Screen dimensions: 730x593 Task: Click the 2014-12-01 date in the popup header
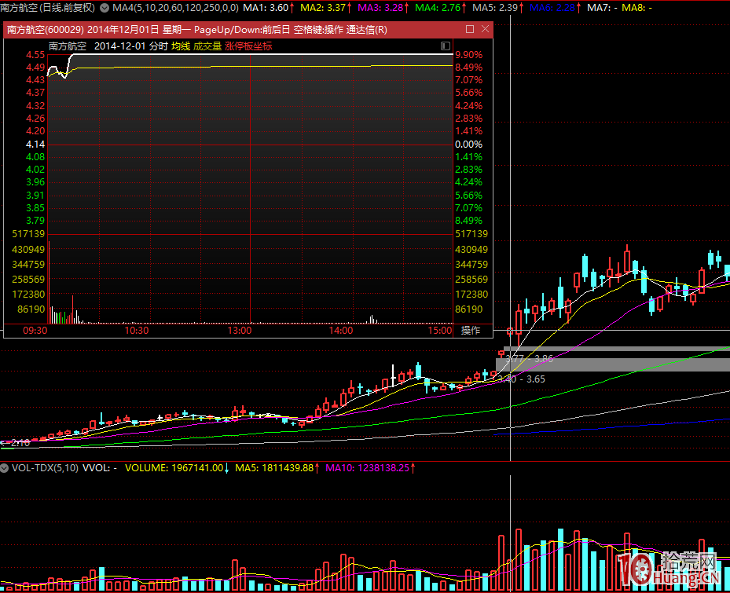pos(120,46)
